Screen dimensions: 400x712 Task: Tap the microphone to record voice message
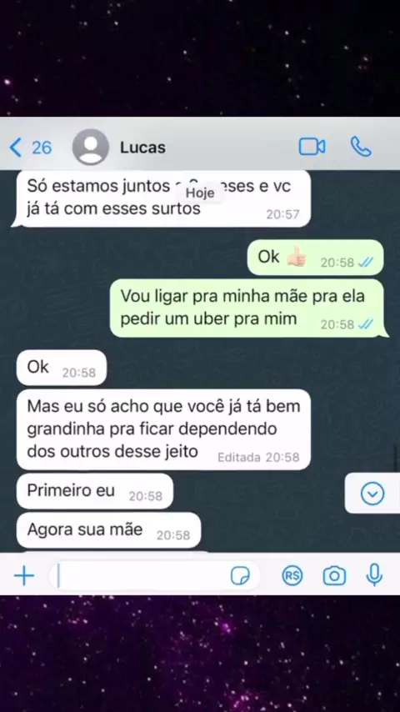374,575
